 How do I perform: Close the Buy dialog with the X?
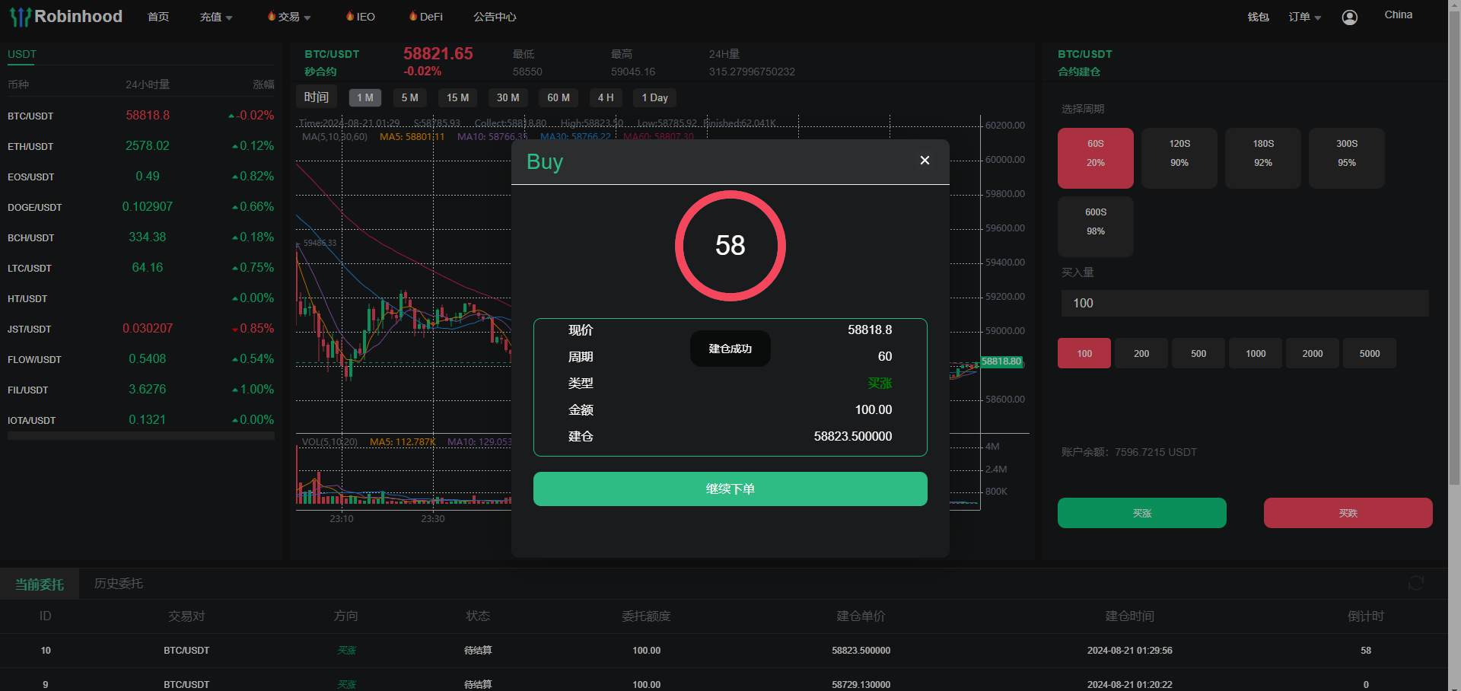tap(925, 160)
